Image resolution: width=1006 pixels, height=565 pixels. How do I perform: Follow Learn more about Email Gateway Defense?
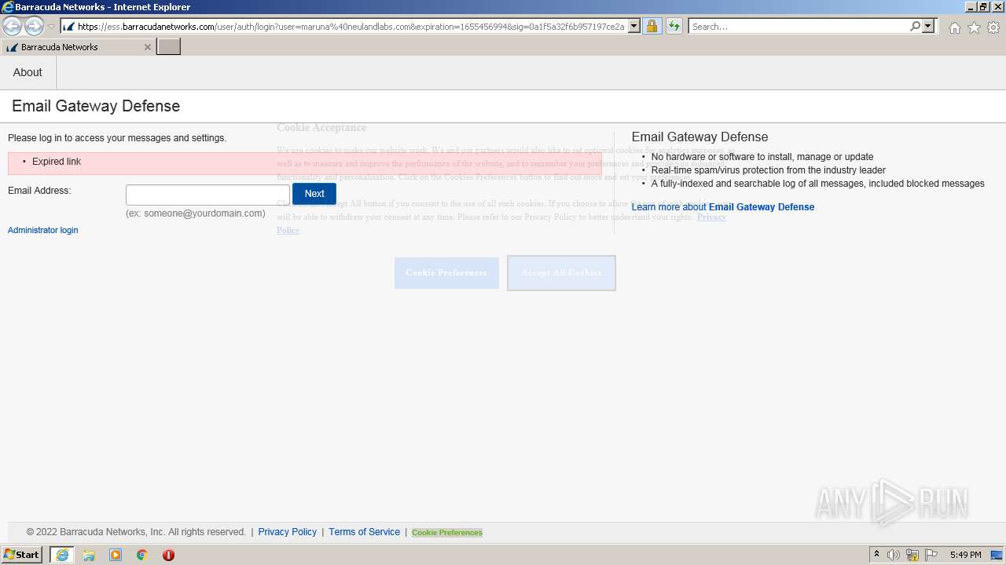point(723,207)
